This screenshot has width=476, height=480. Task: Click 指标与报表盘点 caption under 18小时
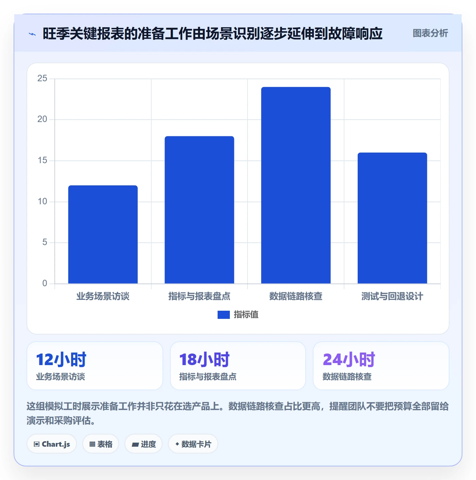(x=208, y=377)
